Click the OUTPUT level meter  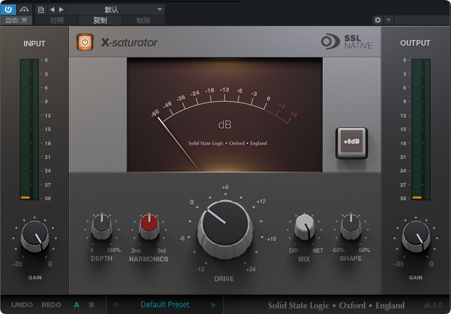tap(421, 129)
